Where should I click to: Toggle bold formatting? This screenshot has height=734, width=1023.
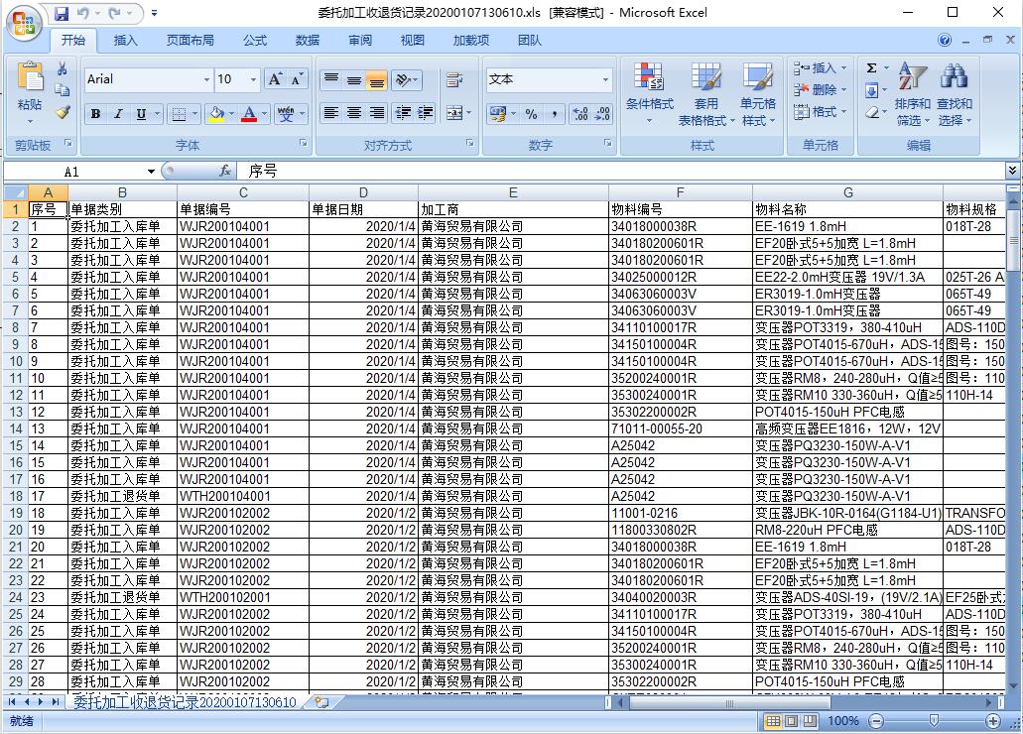tap(95, 114)
